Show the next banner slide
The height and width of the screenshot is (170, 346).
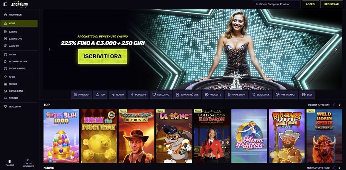click(336, 50)
